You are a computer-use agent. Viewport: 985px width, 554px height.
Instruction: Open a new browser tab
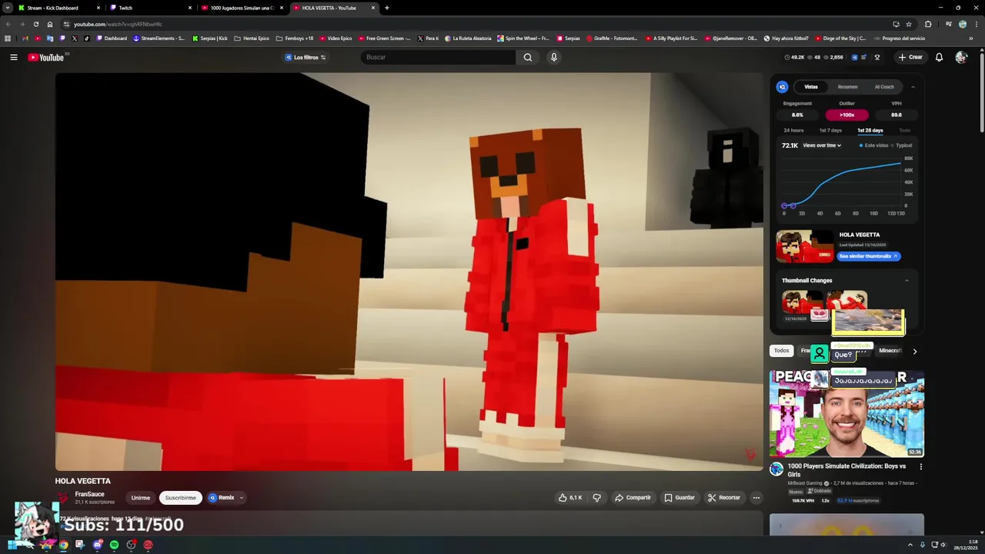[386, 8]
